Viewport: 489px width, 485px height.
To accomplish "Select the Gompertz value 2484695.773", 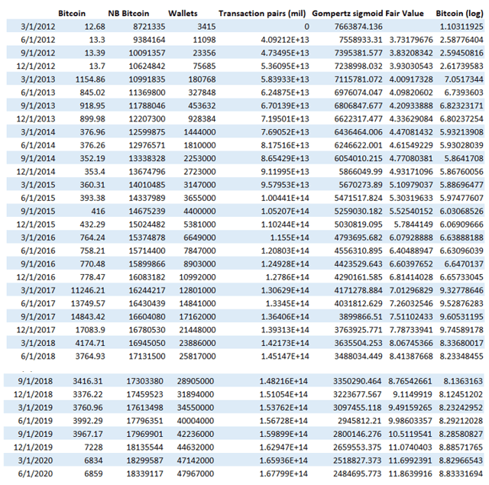I will coord(357,474).
